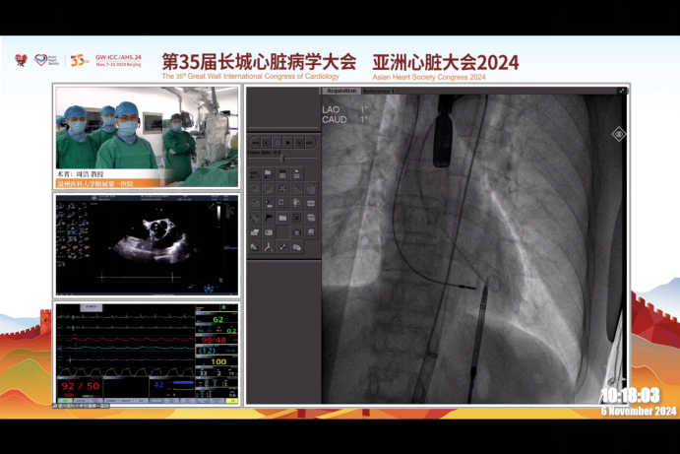Select the operating room live video feed
The height and width of the screenshot is (454, 680).
click(x=147, y=136)
